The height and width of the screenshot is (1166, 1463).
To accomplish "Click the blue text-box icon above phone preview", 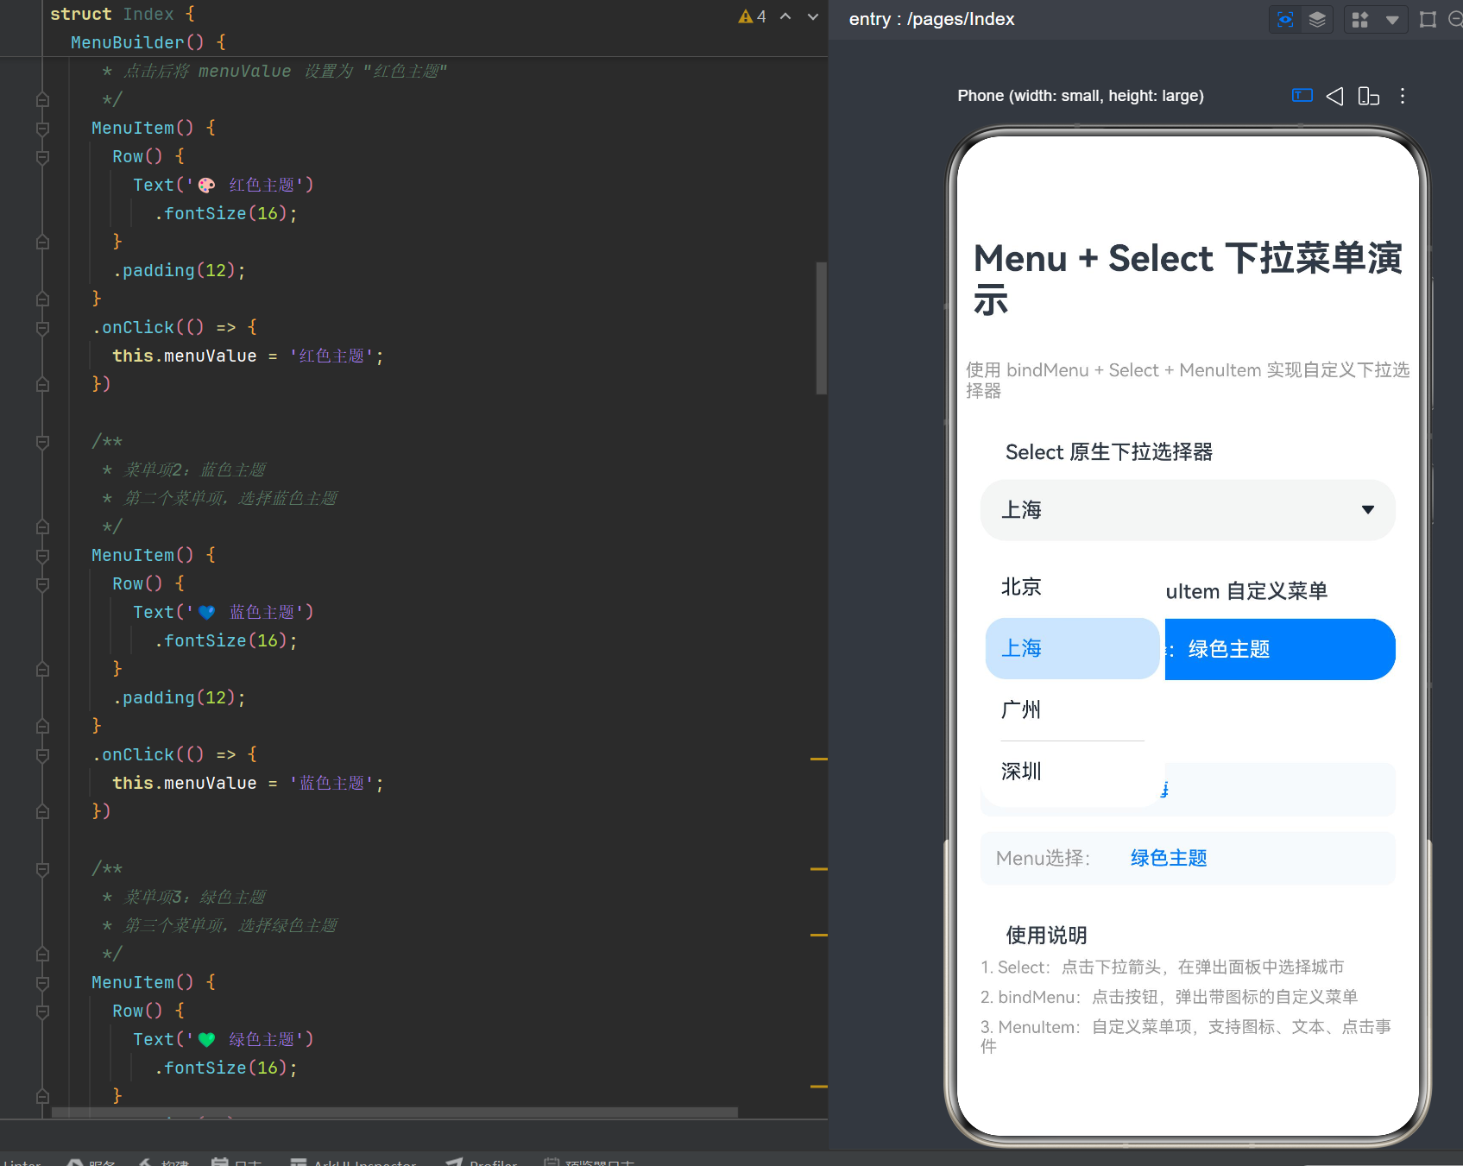I will [1302, 95].
